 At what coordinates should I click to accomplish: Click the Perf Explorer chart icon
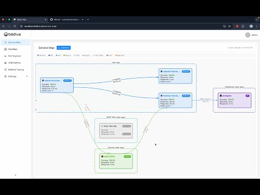click(5, 56)
